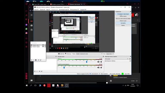
Task: Open Messenger in the browser sidebar
Action: (x=26, y=25)
